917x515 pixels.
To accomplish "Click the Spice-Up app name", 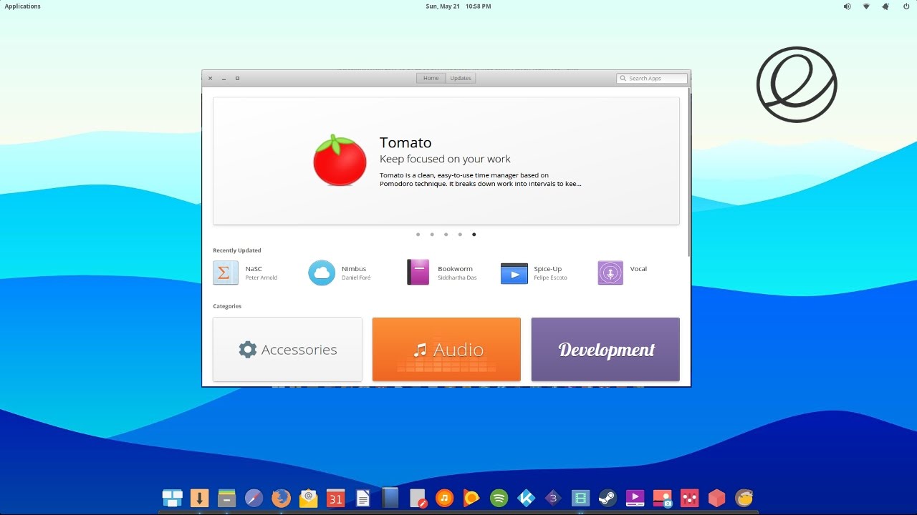I will (x=547, y=269).
